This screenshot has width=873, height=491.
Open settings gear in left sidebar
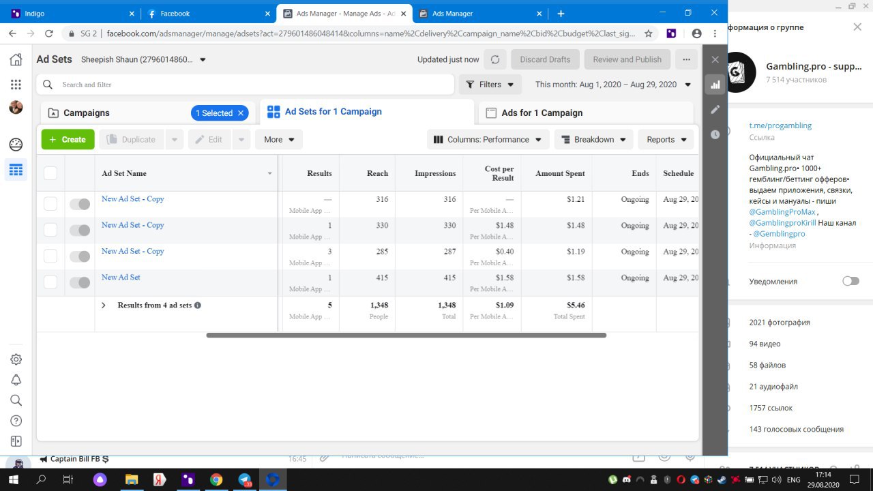pos(16,359)
